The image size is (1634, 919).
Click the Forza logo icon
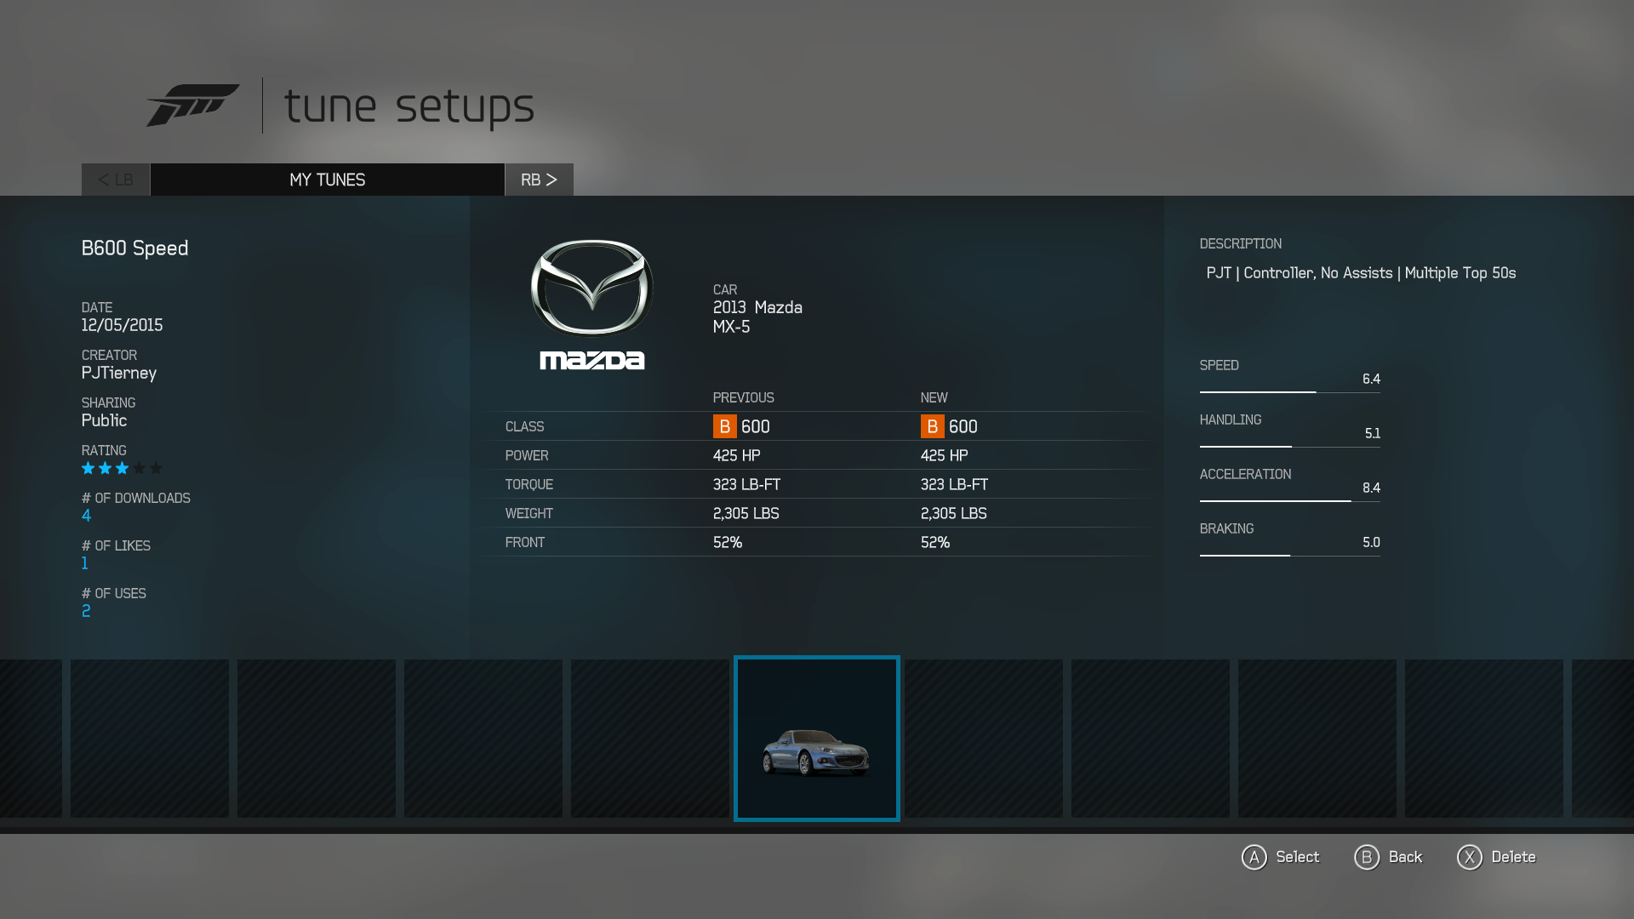click(x=193, y=105)
